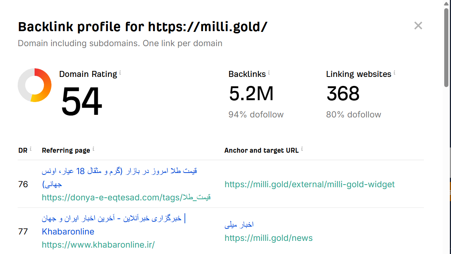Close the Backlink profile dialog
Viewport: 451px width, 254px height.
(x=418, y=26)
